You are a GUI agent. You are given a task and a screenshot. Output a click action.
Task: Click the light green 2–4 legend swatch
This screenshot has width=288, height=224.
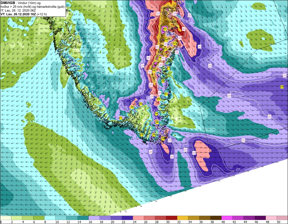[x=17, y=218]
